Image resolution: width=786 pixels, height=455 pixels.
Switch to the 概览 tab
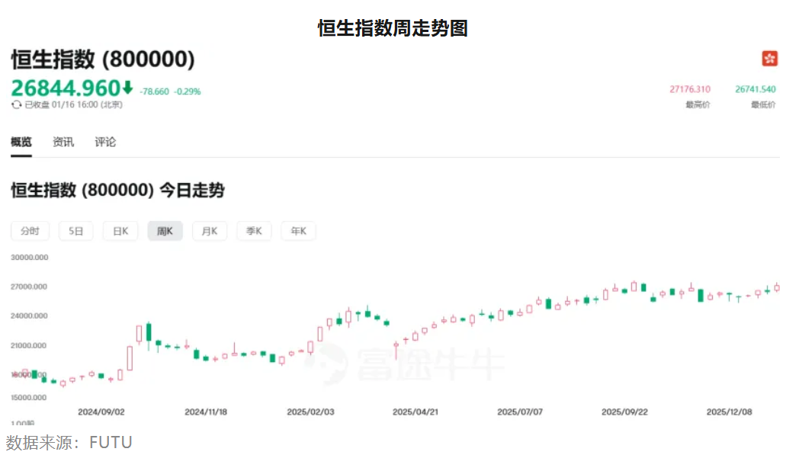click(x=21, y=142)
